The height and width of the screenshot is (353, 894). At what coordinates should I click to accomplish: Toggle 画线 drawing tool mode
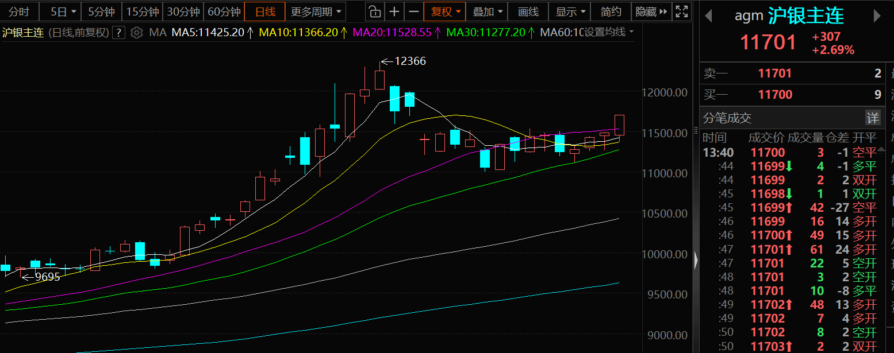tap(528, 11)
